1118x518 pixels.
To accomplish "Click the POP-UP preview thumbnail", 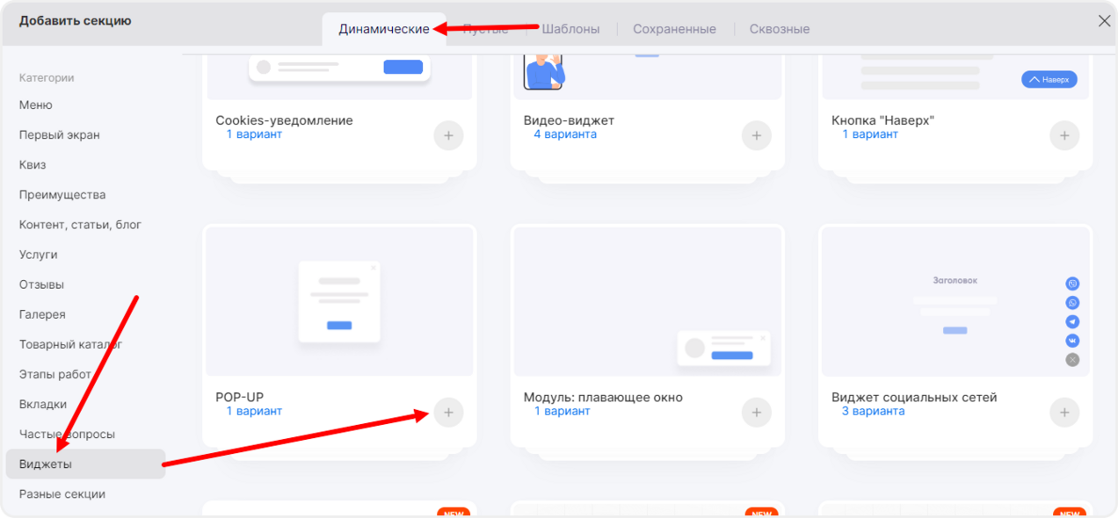I will pyautogui.click(x=340, y=301).
